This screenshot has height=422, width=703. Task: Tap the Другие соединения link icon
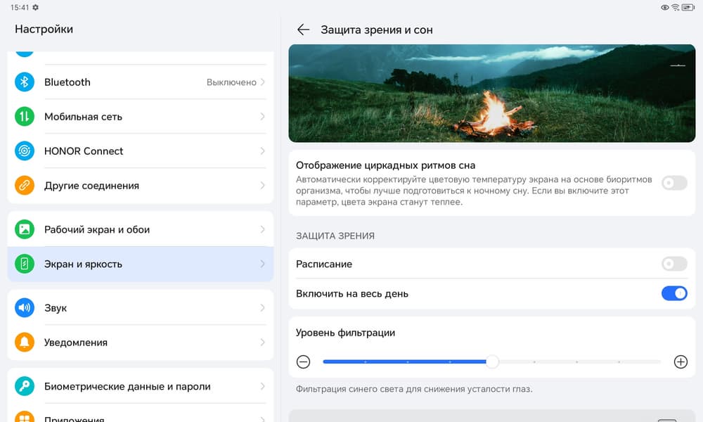[25, 186]
